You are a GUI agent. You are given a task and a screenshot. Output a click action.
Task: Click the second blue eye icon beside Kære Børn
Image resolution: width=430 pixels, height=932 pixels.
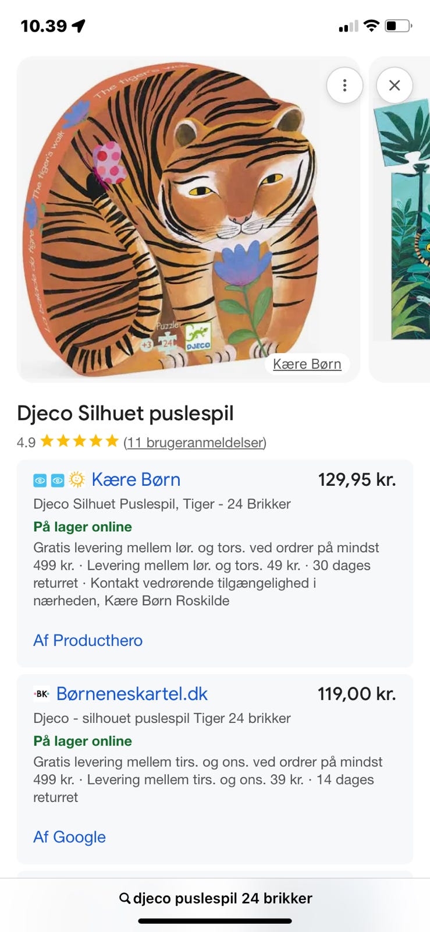pos(58,480)
